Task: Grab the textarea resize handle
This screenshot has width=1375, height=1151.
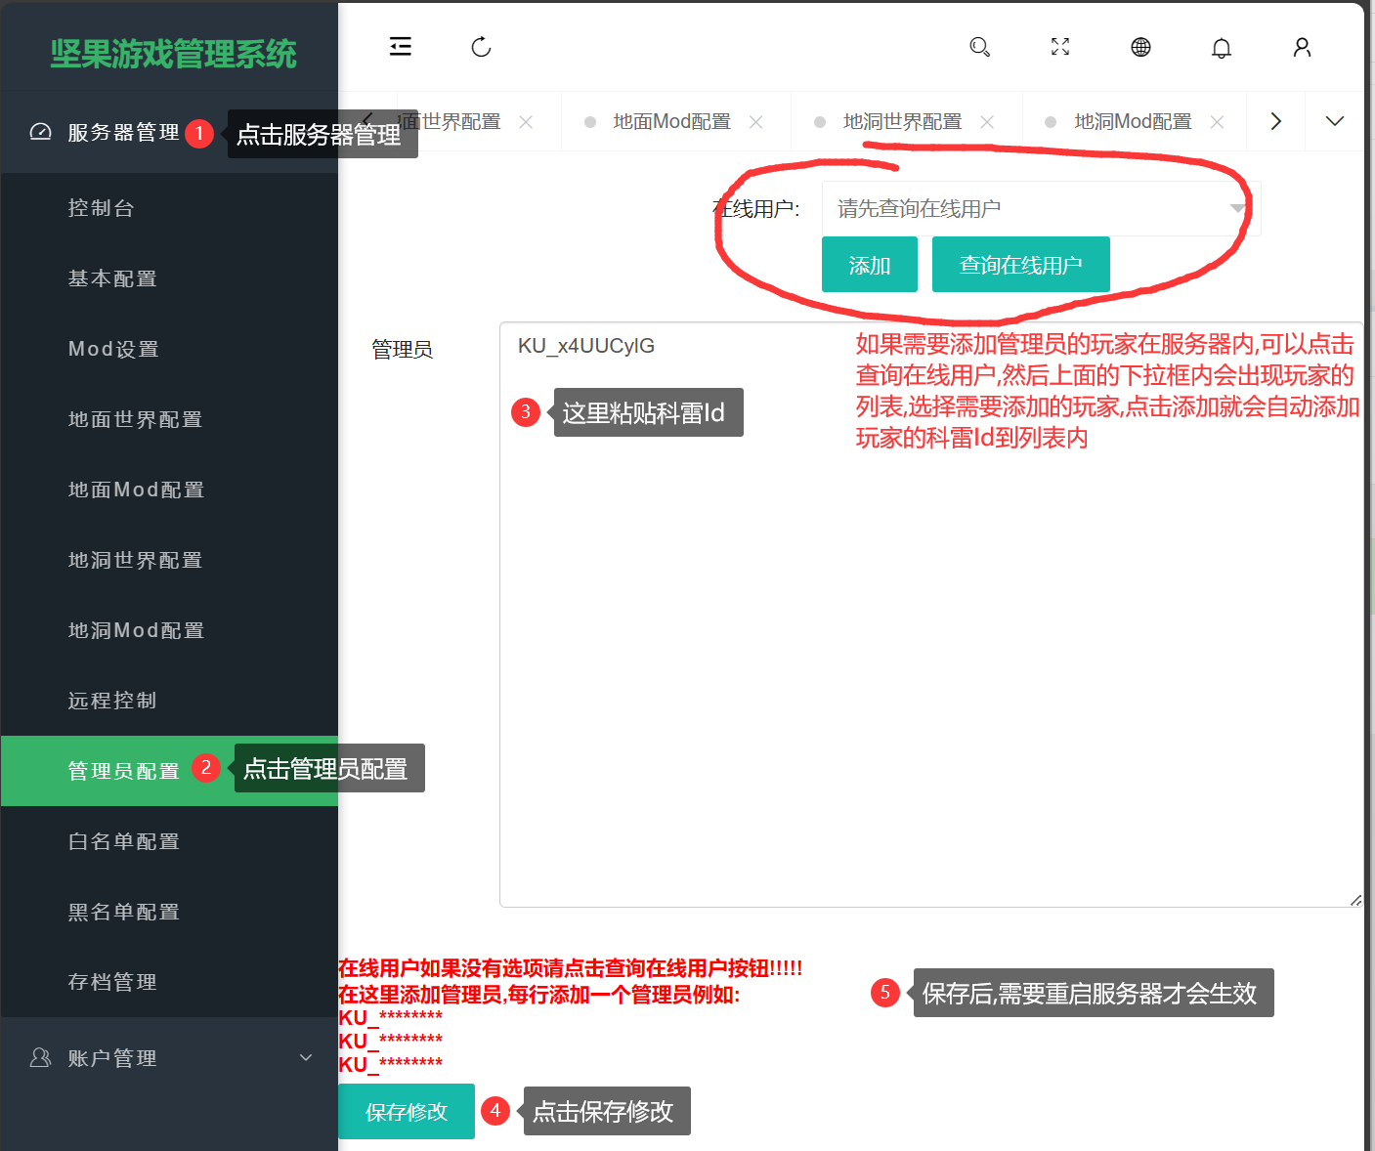Action: point(1355,900)
